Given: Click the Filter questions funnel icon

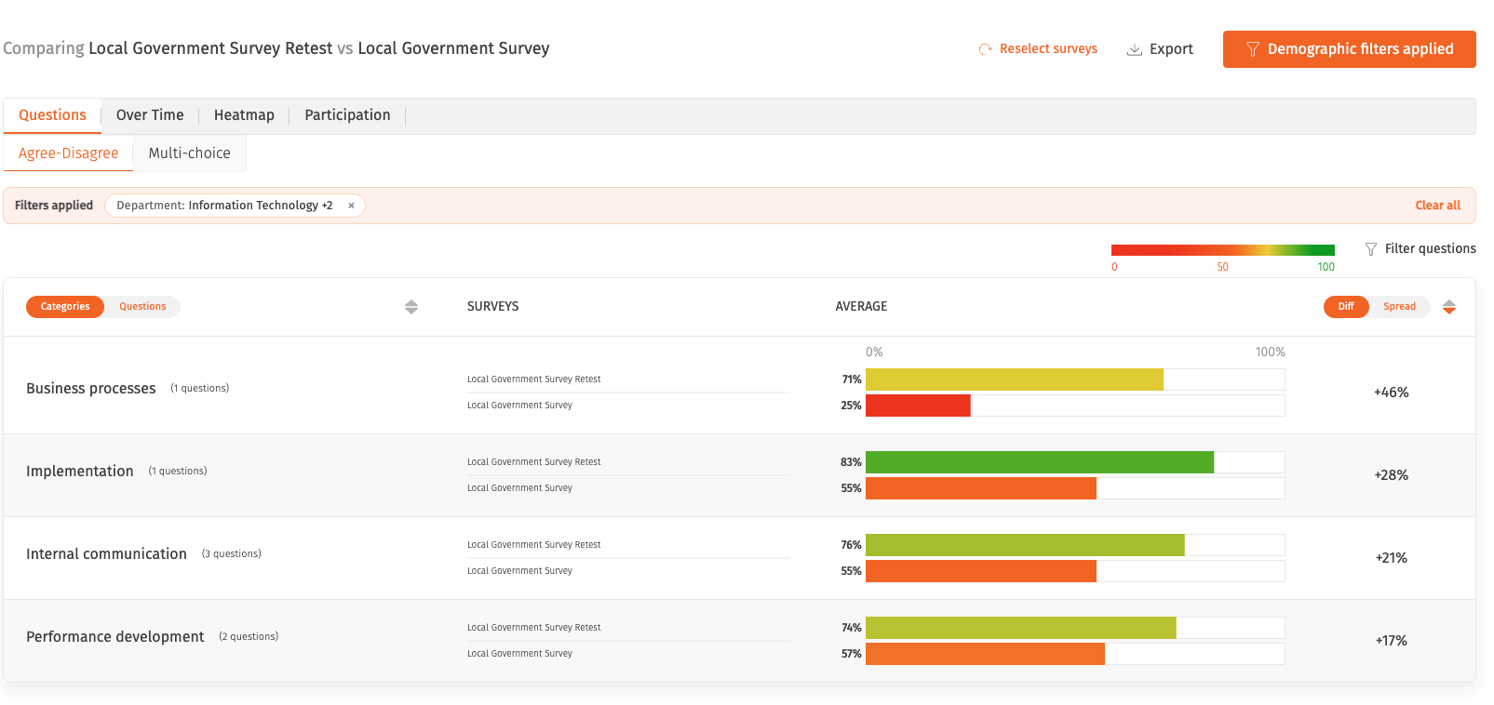Looking at the screenshot, I should click(x=1371, y=249).
